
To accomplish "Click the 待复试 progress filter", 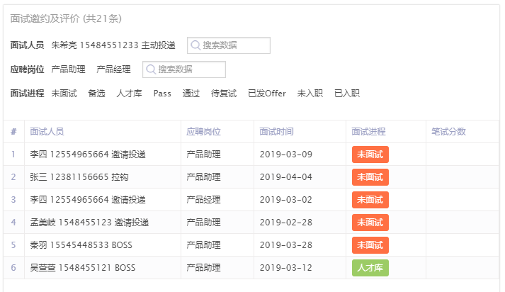I will pos(224,94).
